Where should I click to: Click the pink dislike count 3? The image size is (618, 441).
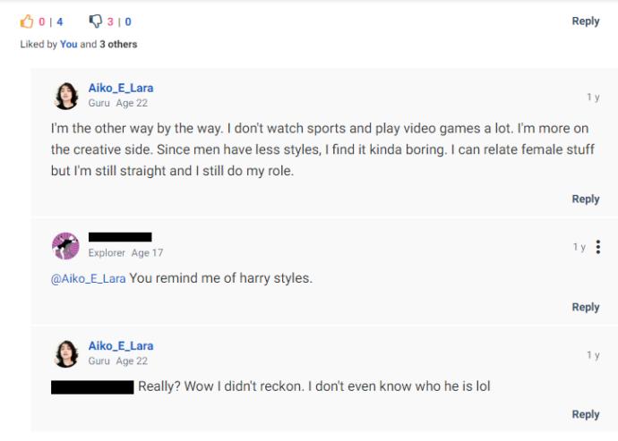[110, 21]
